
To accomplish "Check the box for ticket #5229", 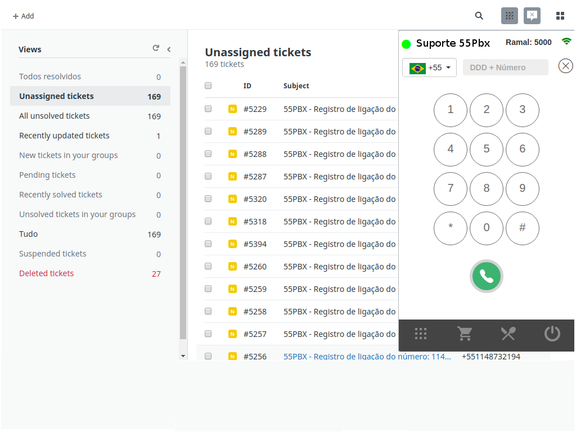I will tap(208, 109).
